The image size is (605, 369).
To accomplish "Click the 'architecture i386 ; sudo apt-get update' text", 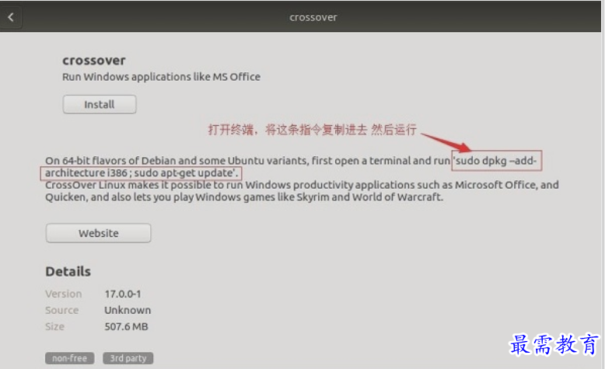I will [x=142, y=172].
